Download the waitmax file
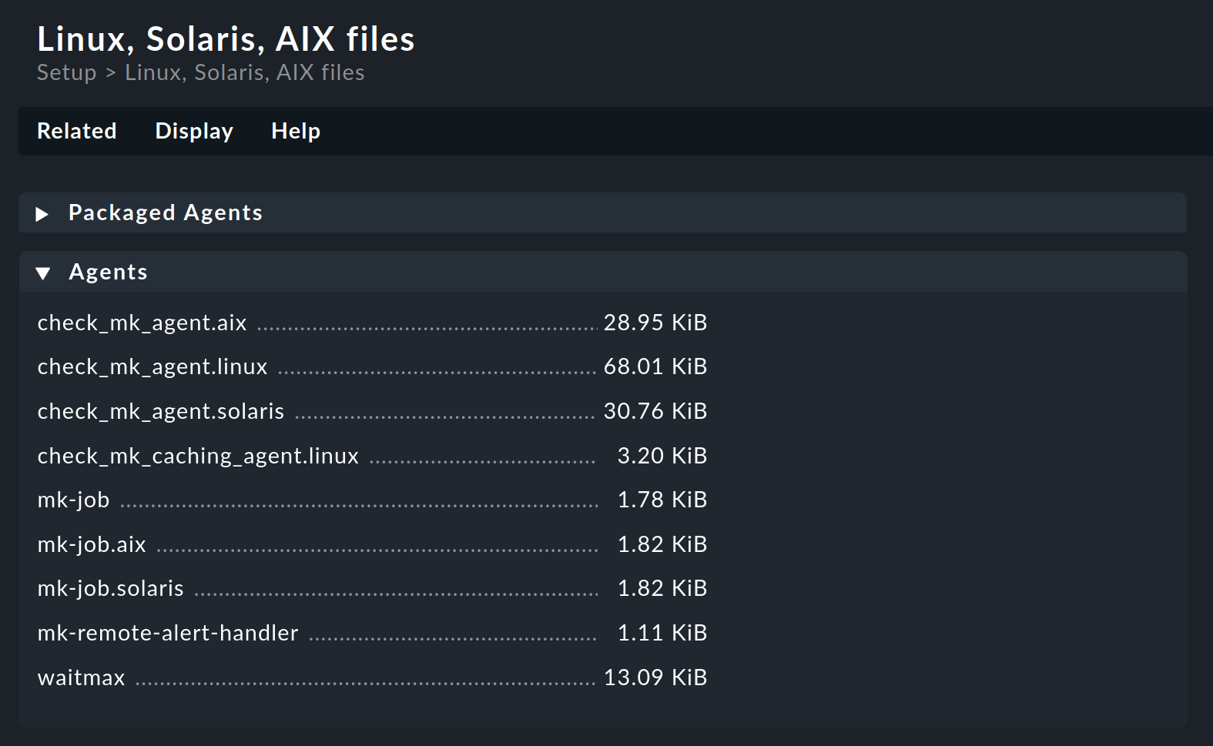 coord(81,677)
